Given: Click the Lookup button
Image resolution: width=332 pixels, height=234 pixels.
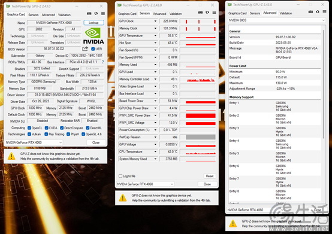Looking at the screenshot, I should tap(93, 22).
